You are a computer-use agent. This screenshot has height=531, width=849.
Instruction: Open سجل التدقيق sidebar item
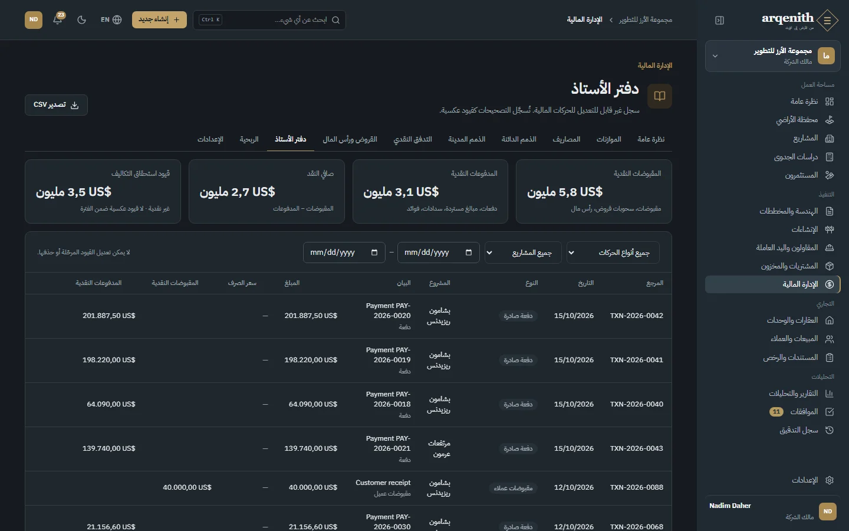pos(772,430)
